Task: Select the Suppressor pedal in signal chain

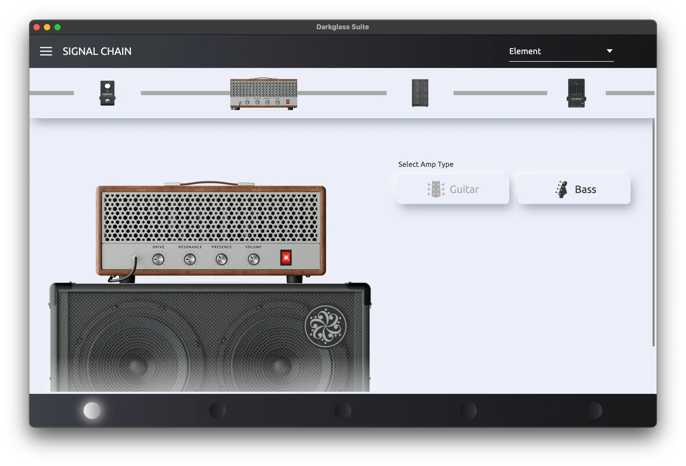Action: click(107, 93)
